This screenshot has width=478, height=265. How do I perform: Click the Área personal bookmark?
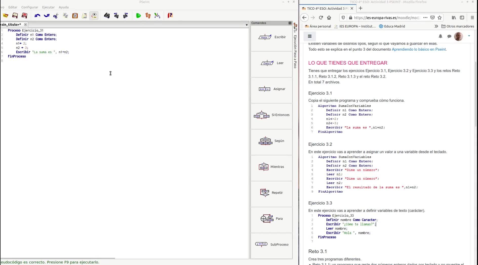click(318, 26)
